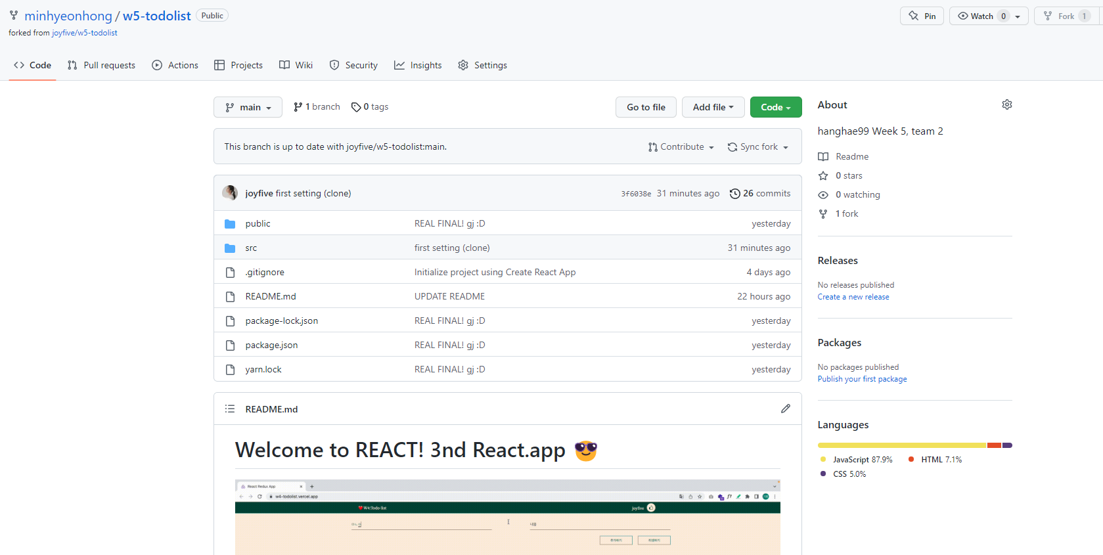Click the joyfive avatar in commit row
1103x555 pixels.
[230, 193]
